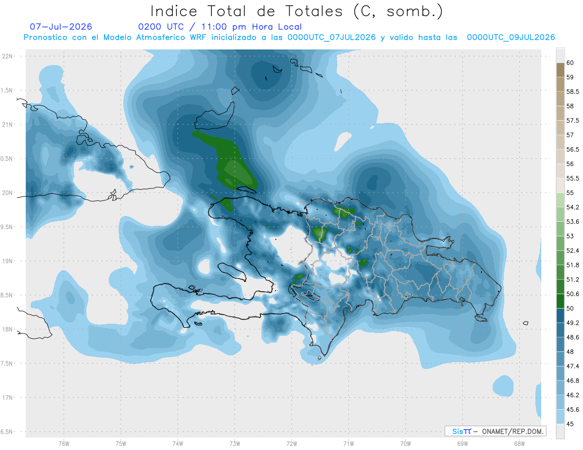Click the colorbar value "54.2"
This screenshot has height=450, width=583.
573,207
